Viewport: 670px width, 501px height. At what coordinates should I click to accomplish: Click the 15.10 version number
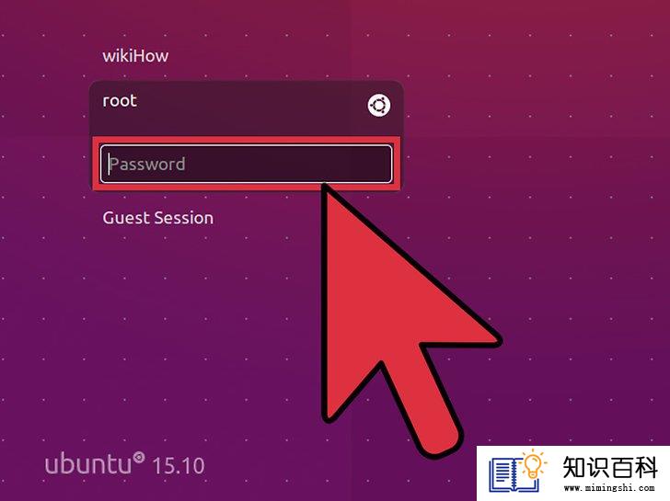(x=179, y=466)
